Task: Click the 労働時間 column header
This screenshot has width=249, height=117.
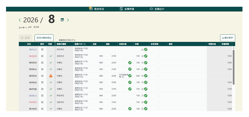Action: pyautogui.click(x=225, y=44)
